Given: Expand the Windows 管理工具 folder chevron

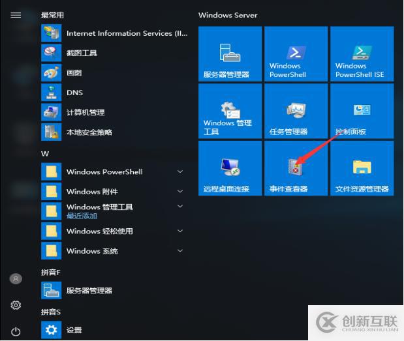Looking at the screenshot, I should [180, 206].
